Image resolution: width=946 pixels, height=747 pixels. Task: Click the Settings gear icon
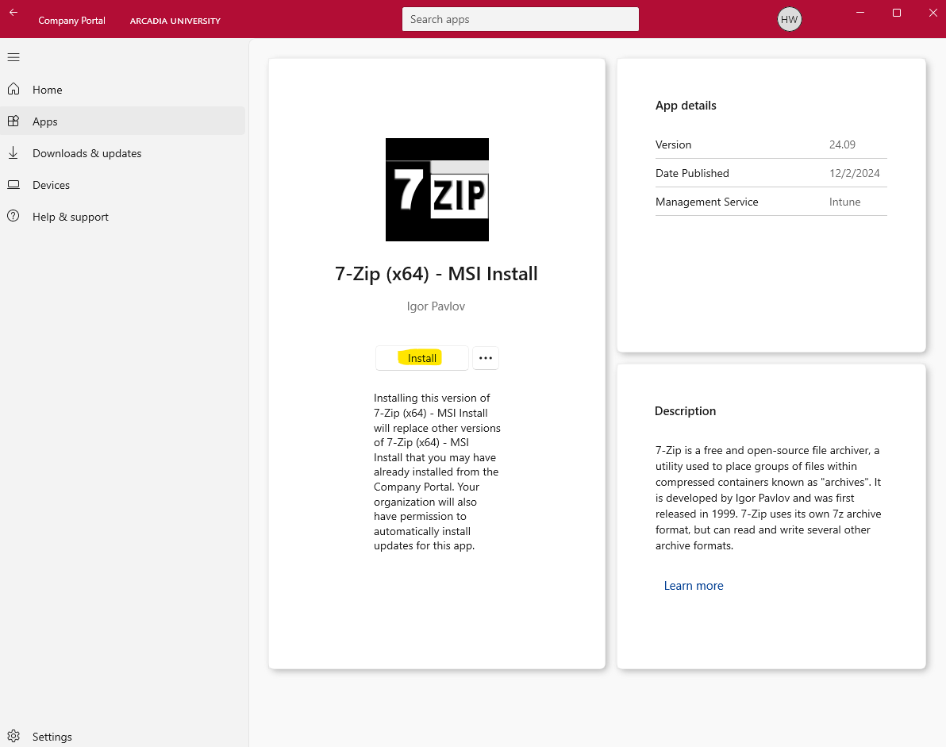click(x=13, y=736)
